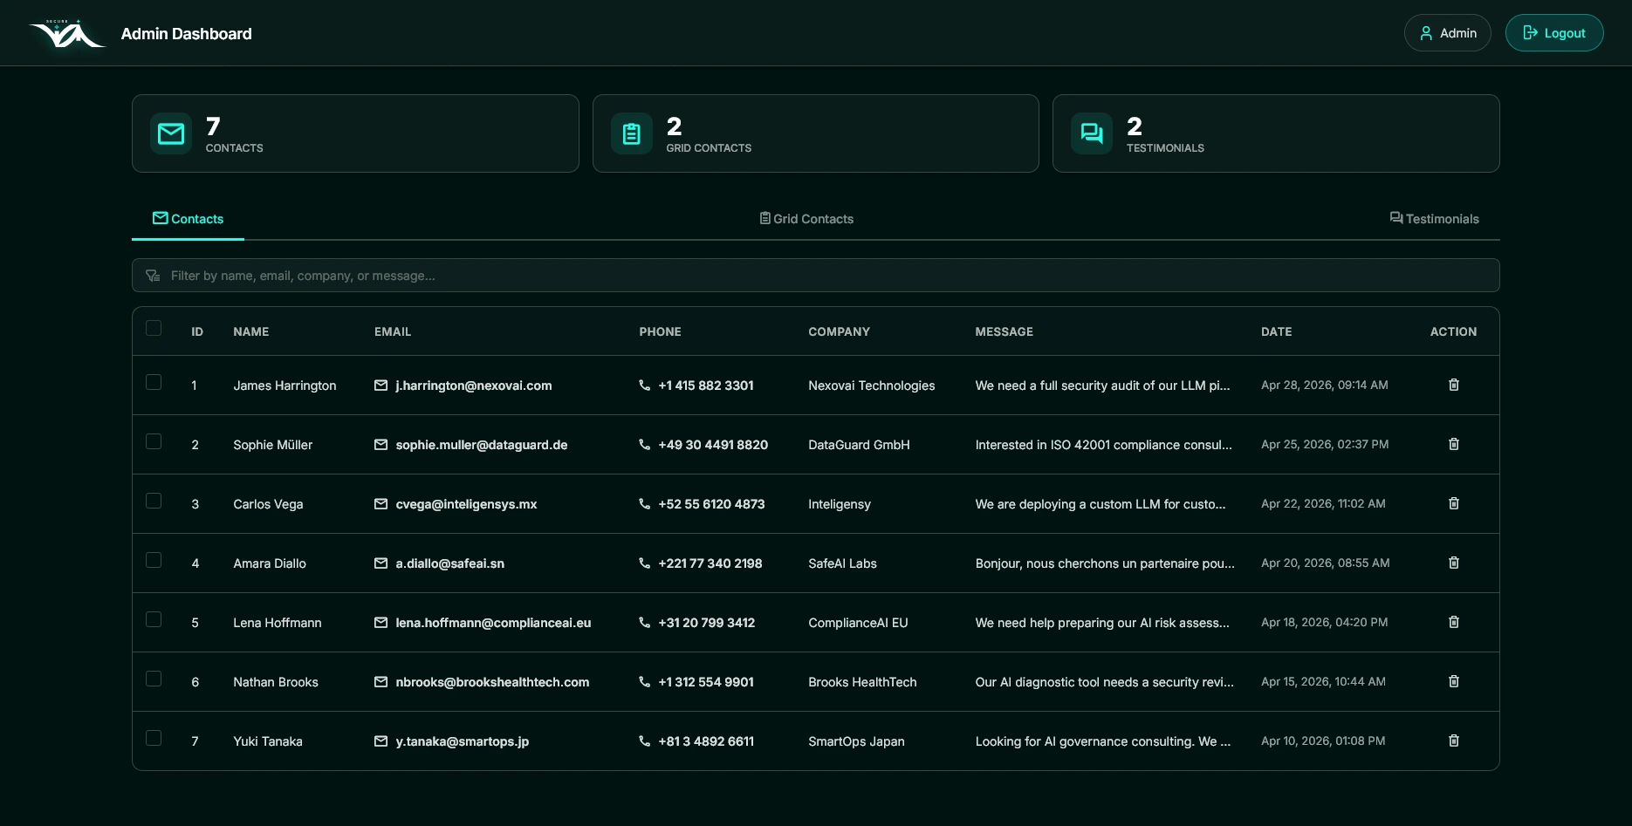The height and width of the screenshot is (826, 1632).
Task: Delete Carlos Vega's contact entry
Action: 1454,503
